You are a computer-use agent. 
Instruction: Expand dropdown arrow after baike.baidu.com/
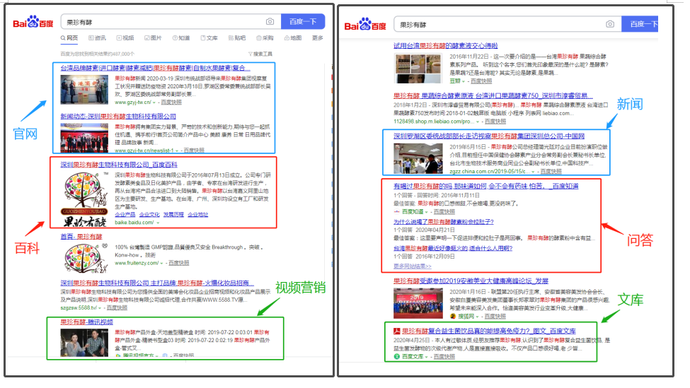click(158, 223)
